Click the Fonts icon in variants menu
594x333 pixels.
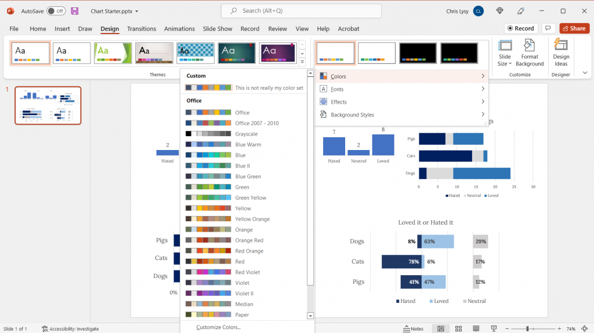coord(324,89)
